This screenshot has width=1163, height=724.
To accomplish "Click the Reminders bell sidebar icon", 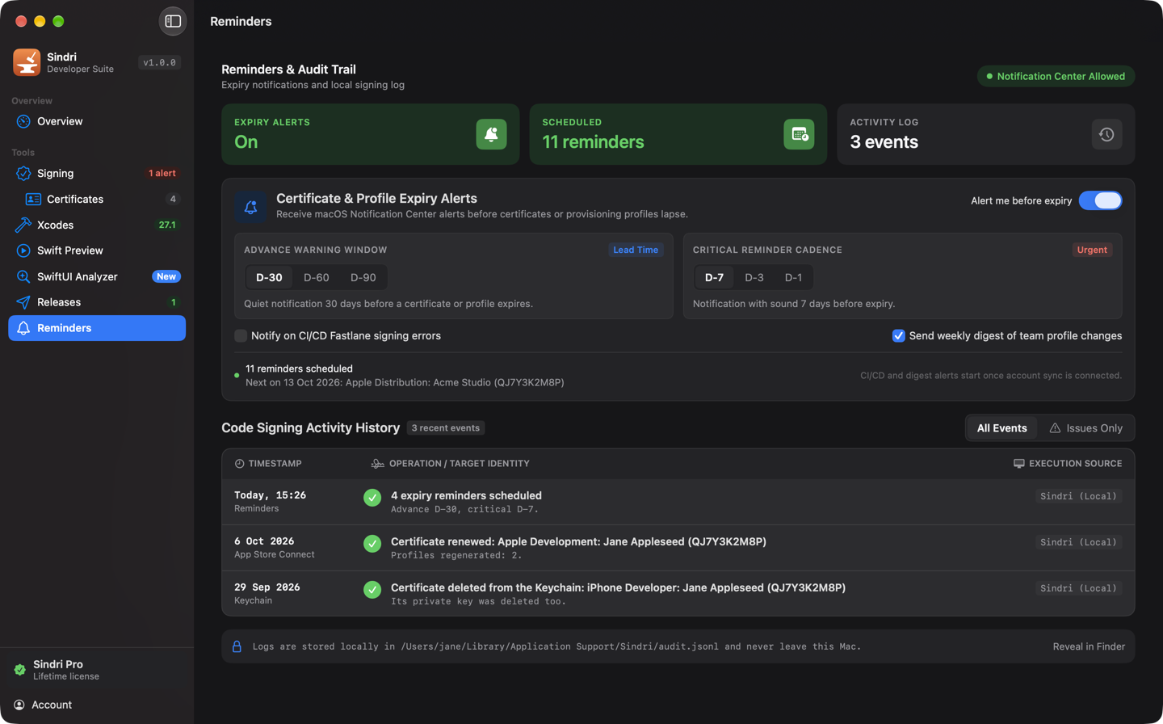I will pyautogui.click(x=23, y=328).
